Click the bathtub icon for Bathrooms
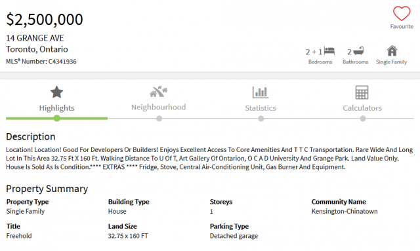 pos(358,51)
